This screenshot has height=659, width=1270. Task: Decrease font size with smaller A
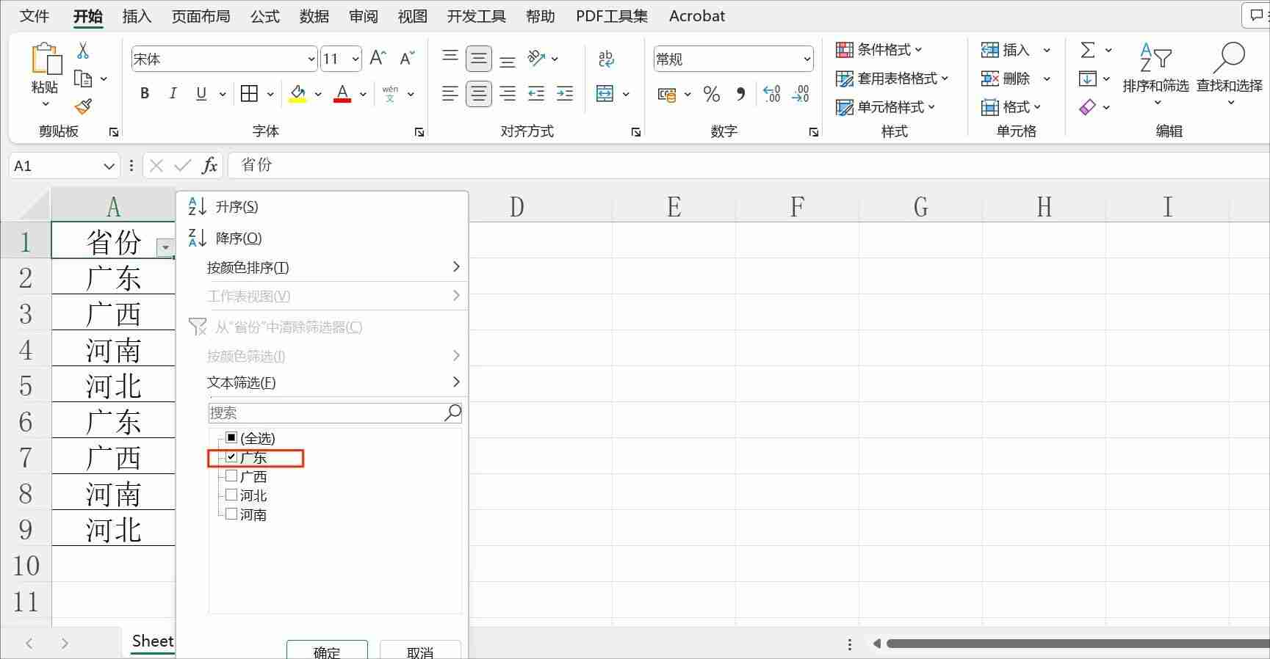click(x=407, y=58)
